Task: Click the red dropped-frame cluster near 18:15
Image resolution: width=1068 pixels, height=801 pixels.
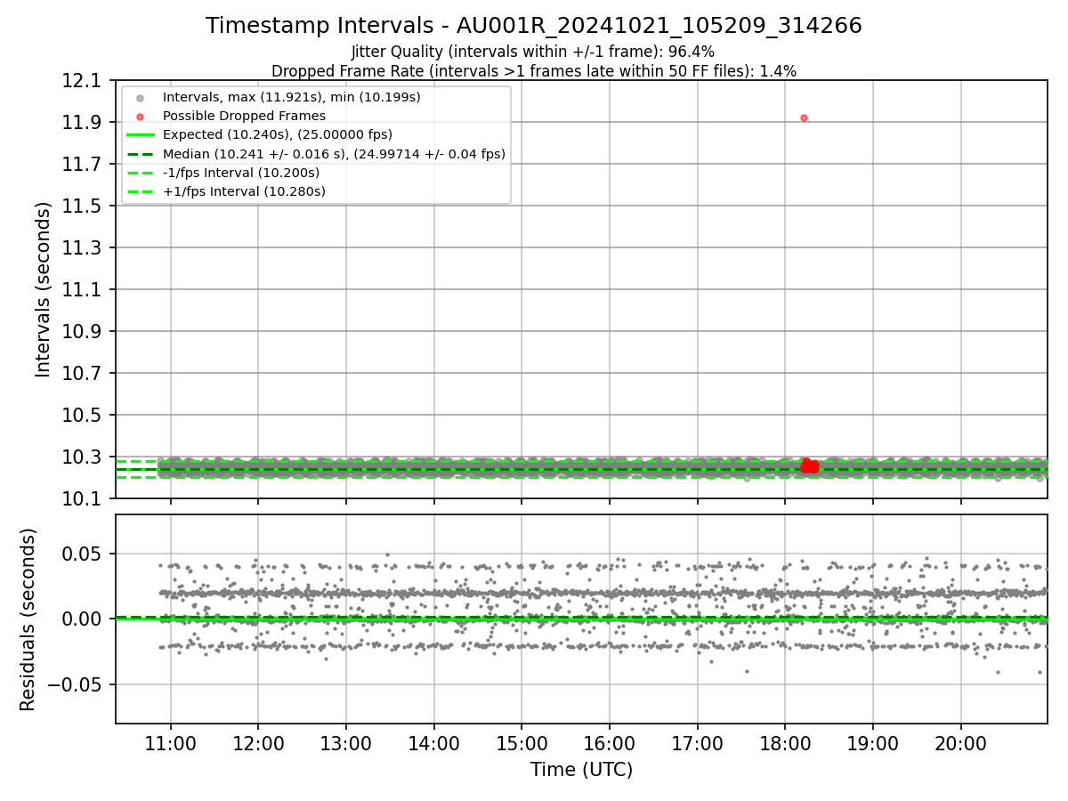Action: pyautogui.click(x=809, y=465)
